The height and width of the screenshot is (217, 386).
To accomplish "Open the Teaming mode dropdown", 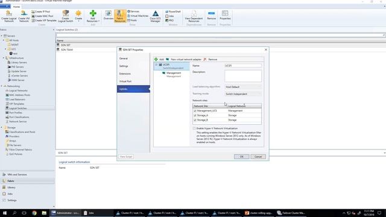I will (x=243, y=94).
